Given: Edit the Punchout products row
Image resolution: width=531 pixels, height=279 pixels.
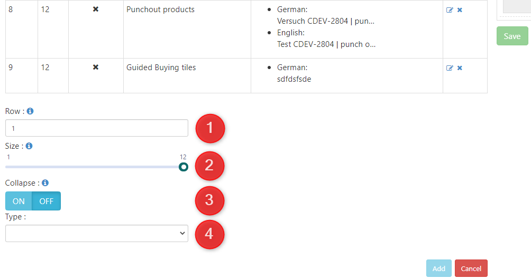Looking at the screenshot, I should 450,10.
